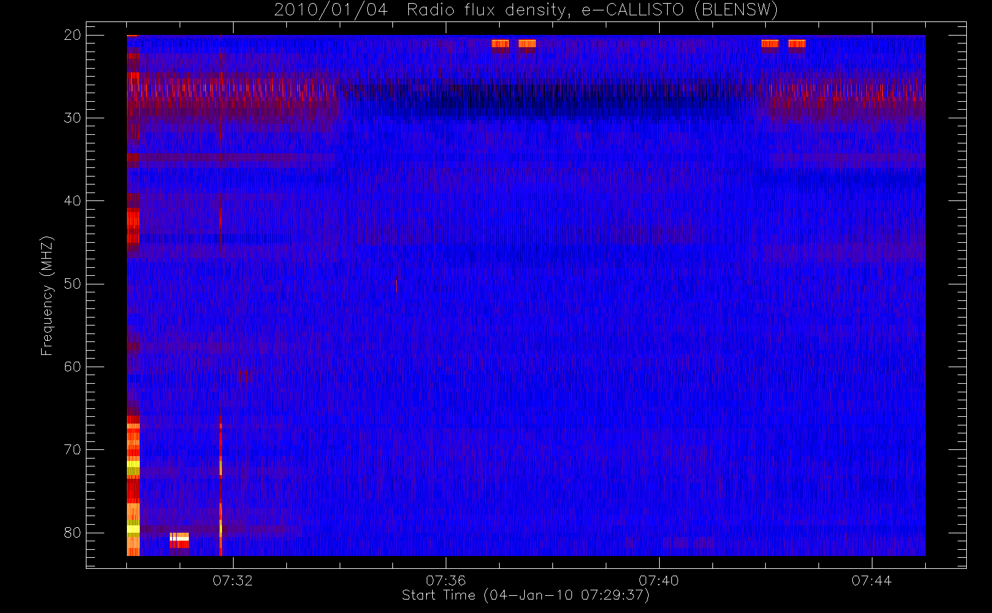992x613 pixels.
Task: Click the small red spike near 50 MHz
Action: (396, 284)
